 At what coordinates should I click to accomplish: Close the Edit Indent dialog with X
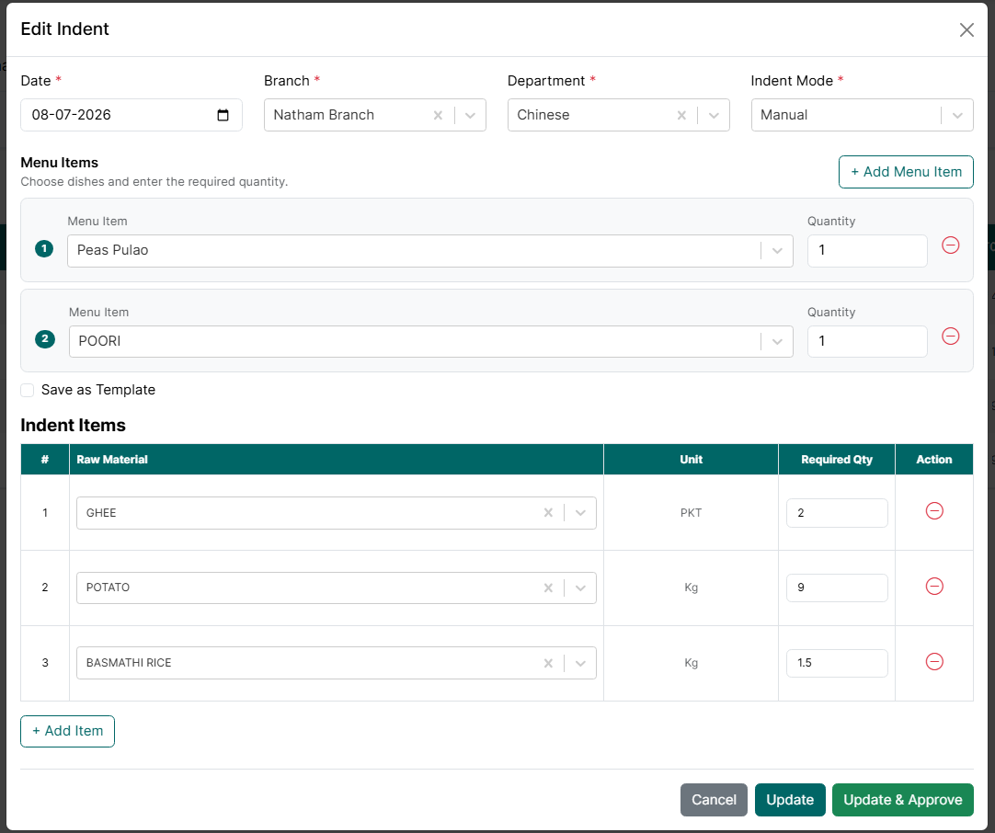click(x=966, y=29)
